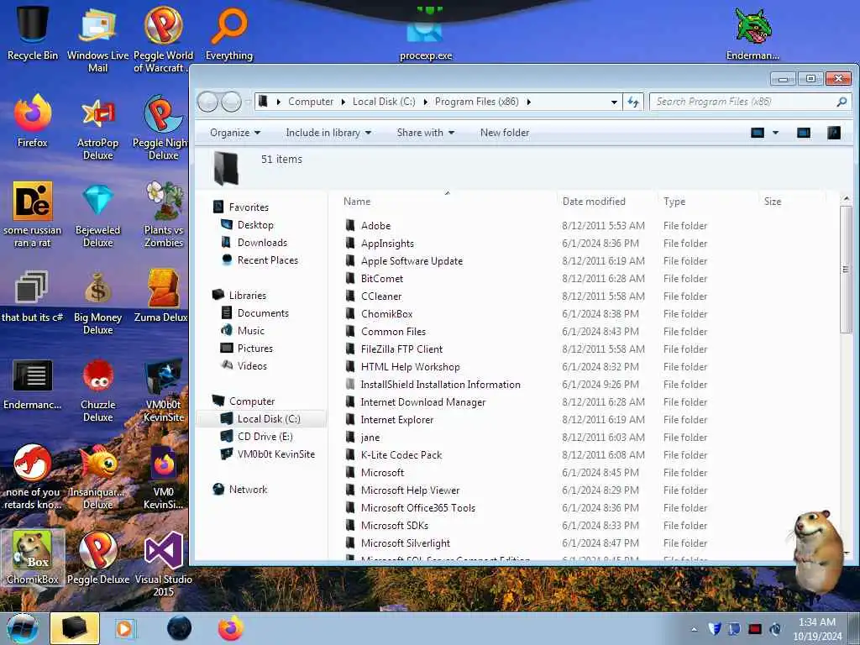Open the change view options dropdown arrow
Viewport: 860px width, 645px height.
tap(775, 133)
